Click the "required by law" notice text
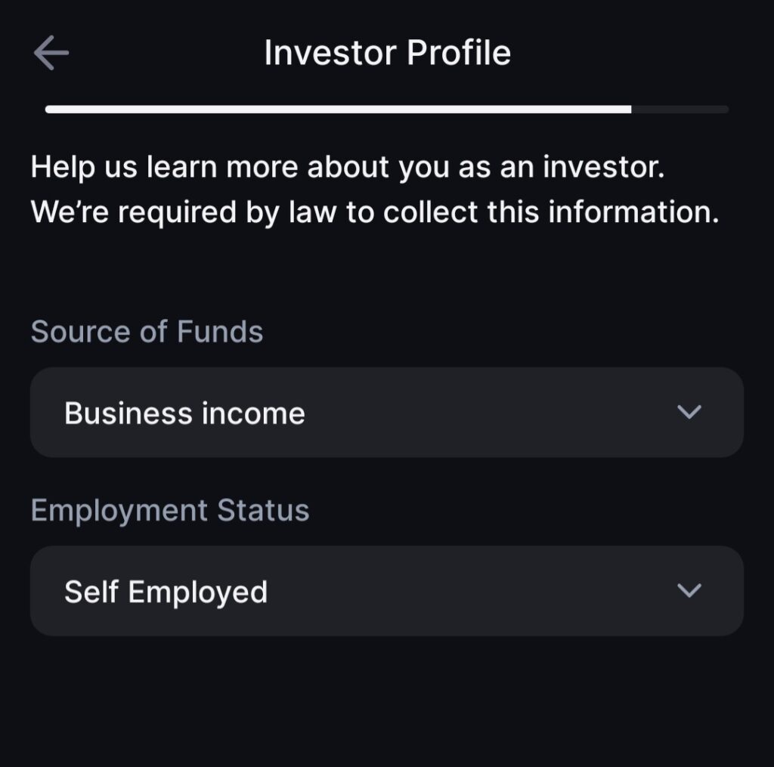This screenshot has height=767, width=774. click(x=374, y=213)
